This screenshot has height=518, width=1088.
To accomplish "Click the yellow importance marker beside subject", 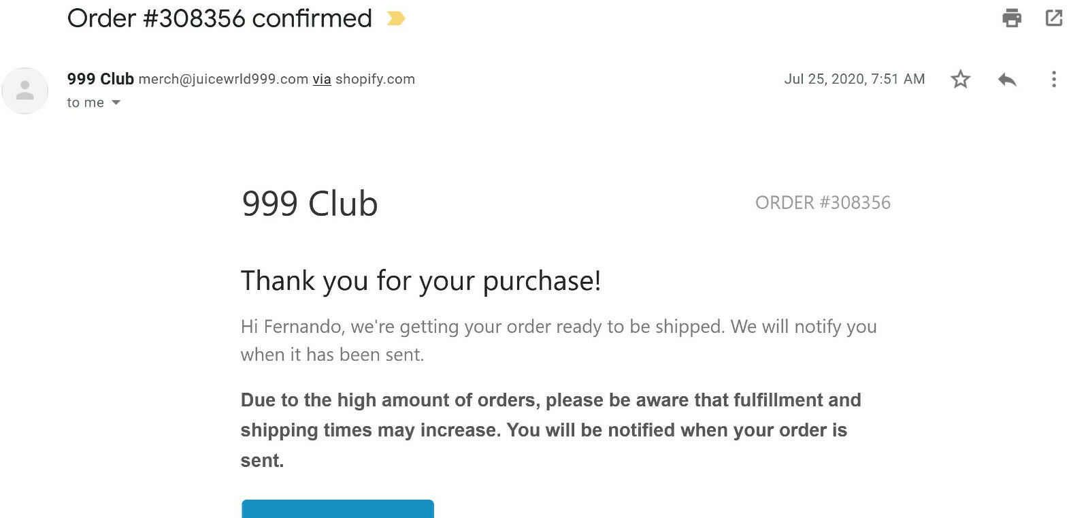I will [x=395, y=18].
